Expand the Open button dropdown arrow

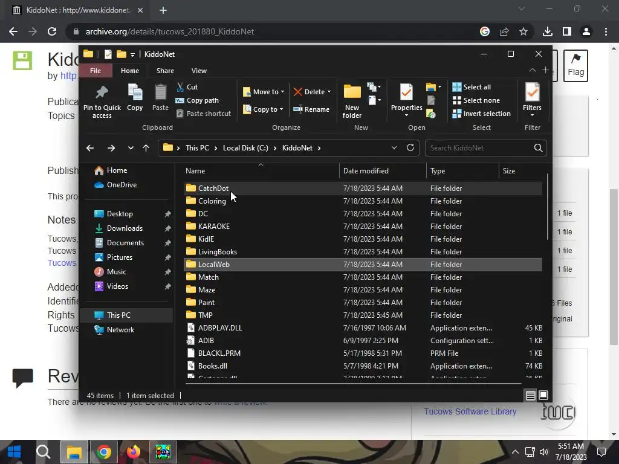tap(440, 87)
